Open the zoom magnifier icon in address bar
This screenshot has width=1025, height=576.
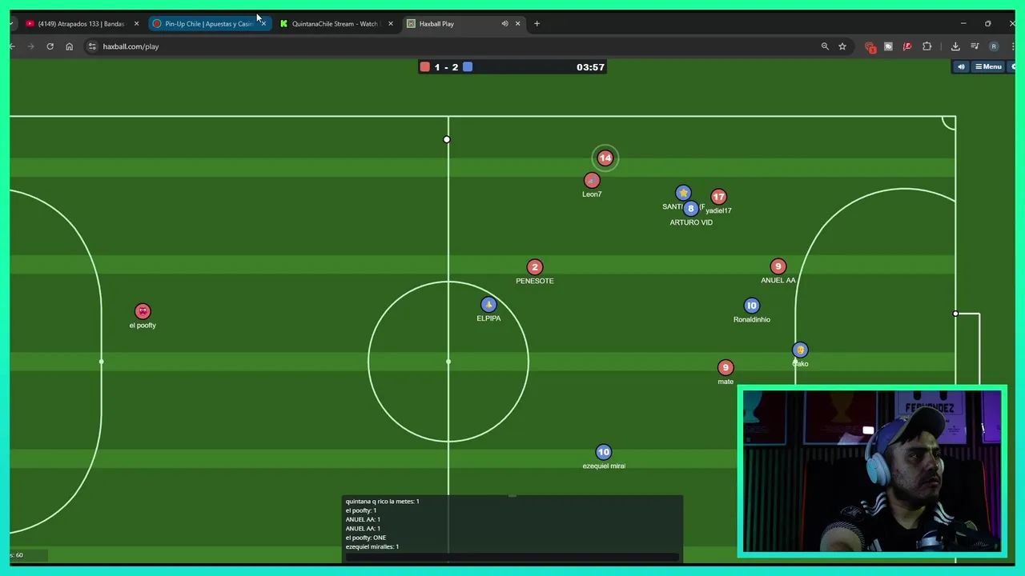click(825, 46)
